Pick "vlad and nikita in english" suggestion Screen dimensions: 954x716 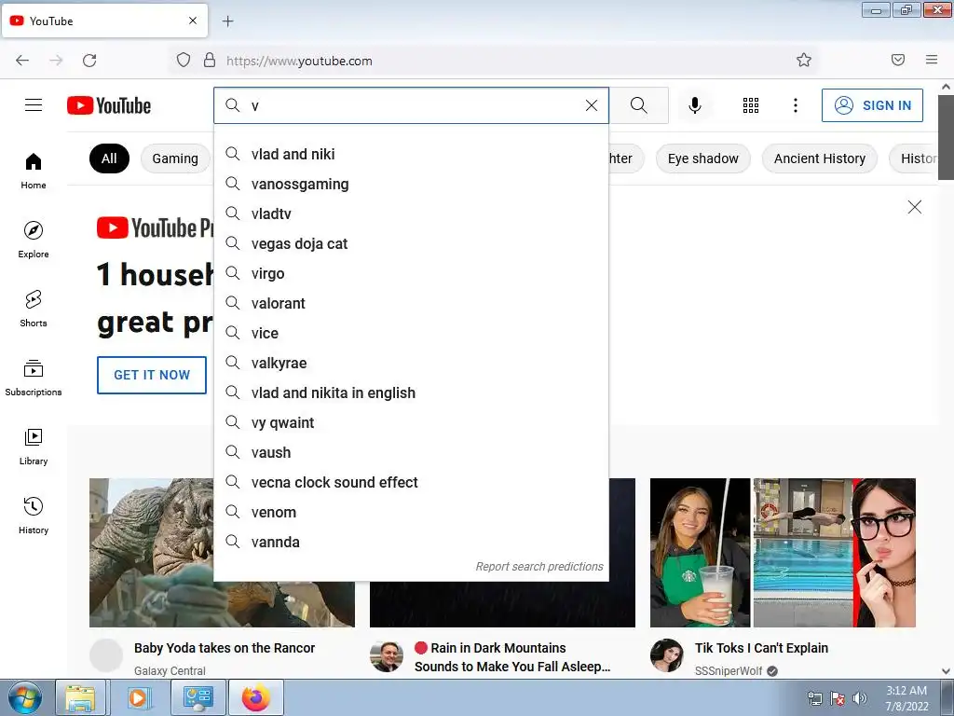pyautogui.click(x=411, y=392)
